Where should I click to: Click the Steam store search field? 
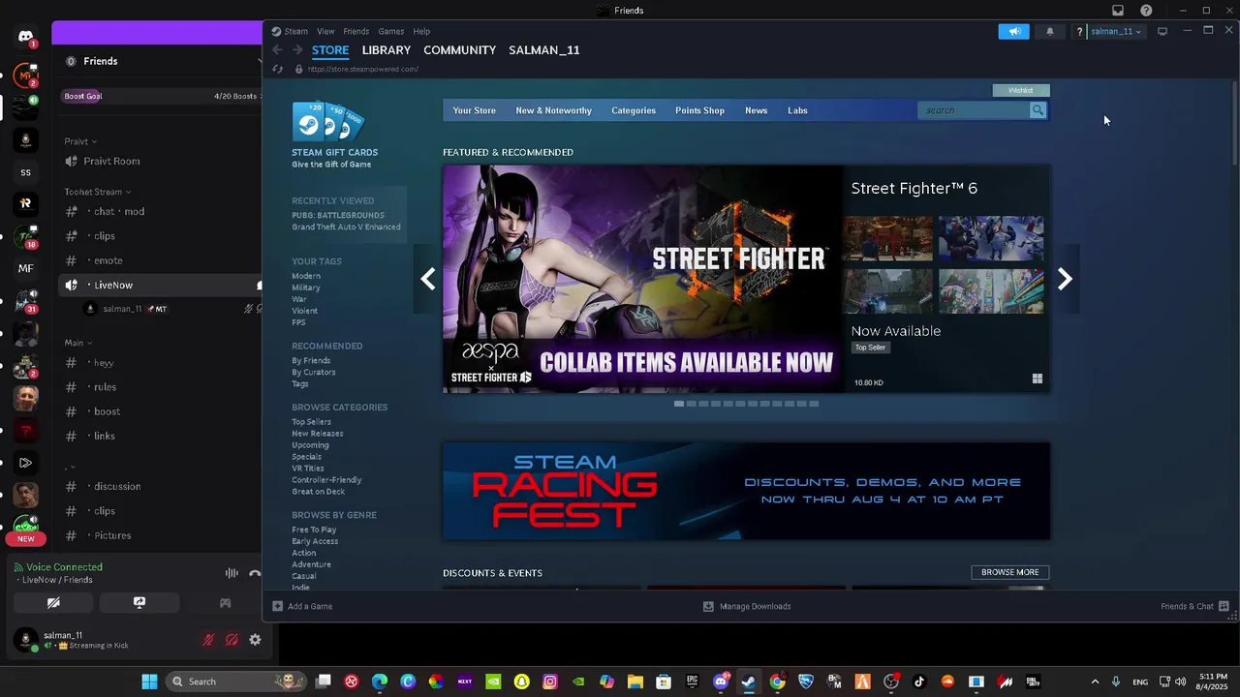pos(974,110)
